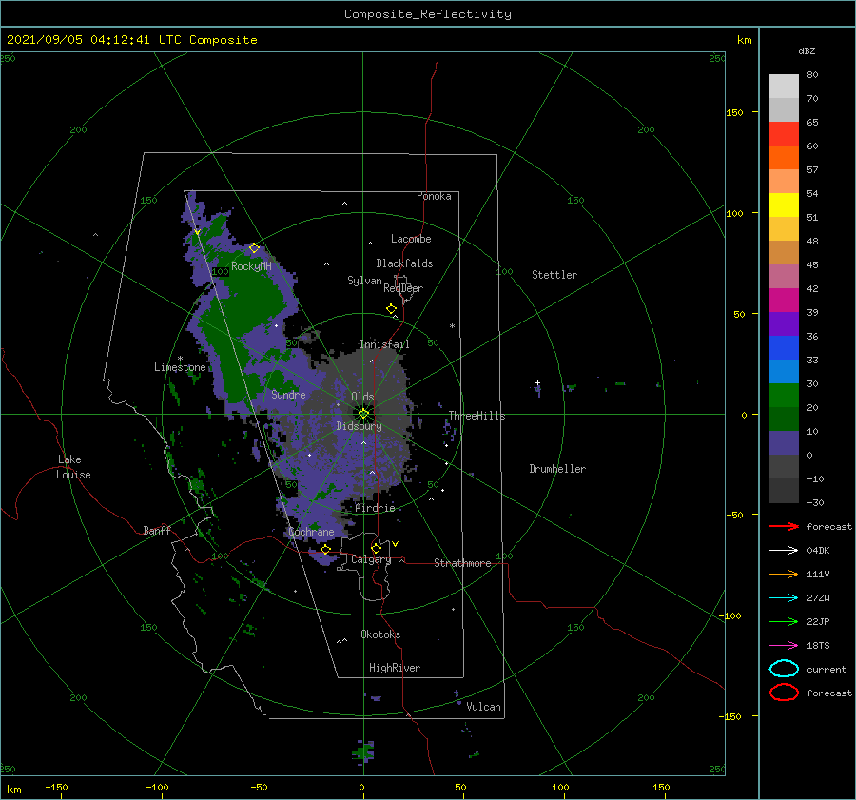Click the yellow diamond marker below Cochrane
Screen dimensions: 856x800
[x=326, y=549]
